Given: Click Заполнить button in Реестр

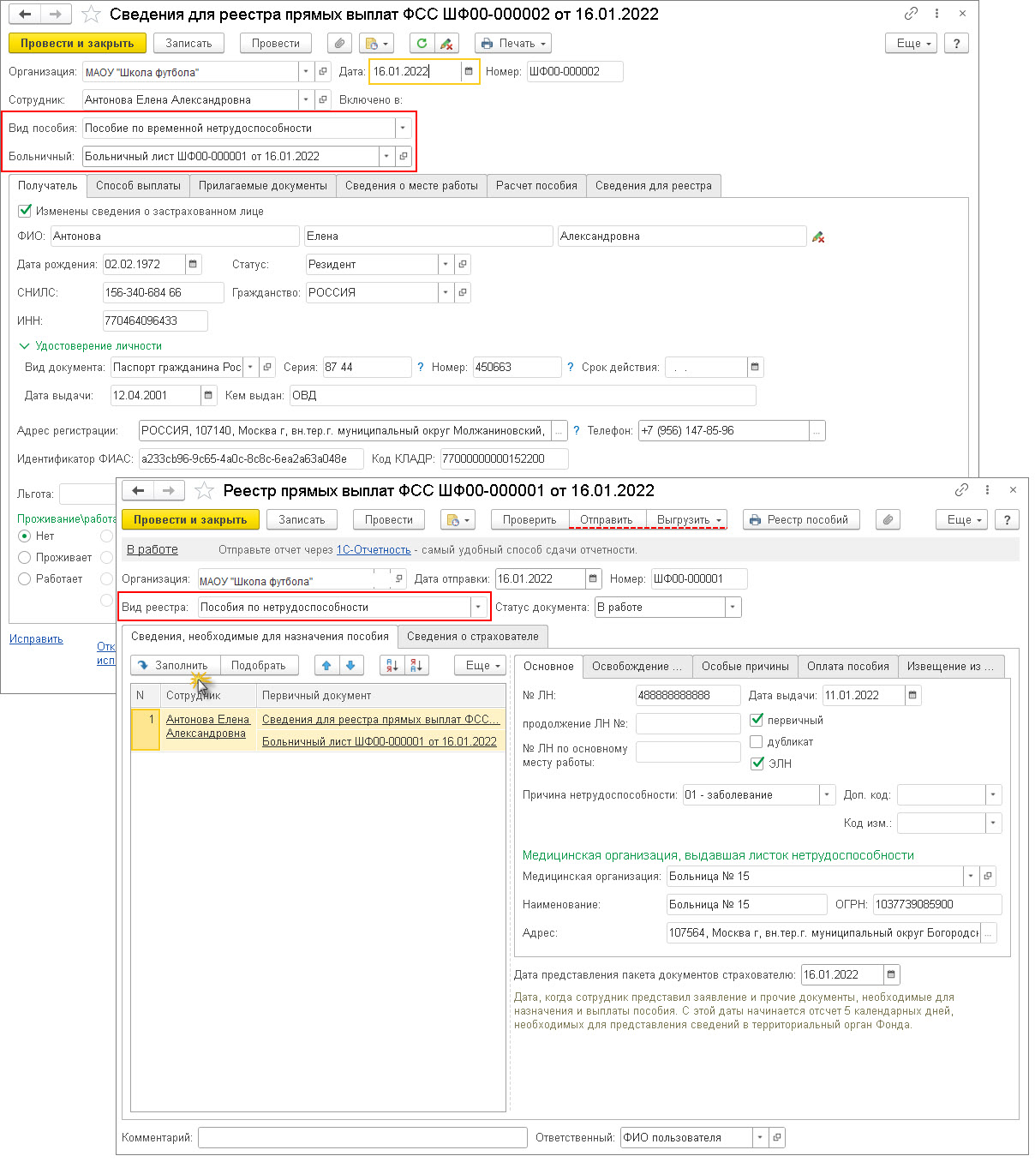Looking at the screenshot, I should point(175,665).
